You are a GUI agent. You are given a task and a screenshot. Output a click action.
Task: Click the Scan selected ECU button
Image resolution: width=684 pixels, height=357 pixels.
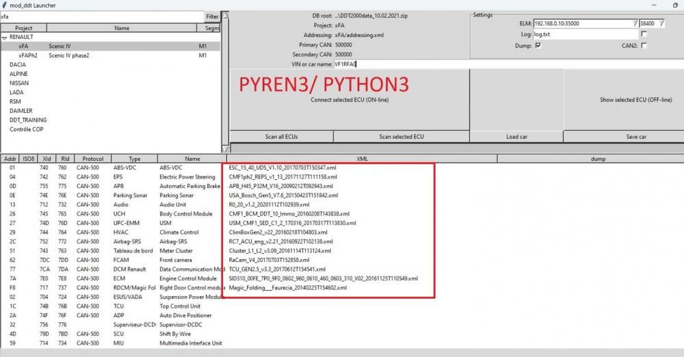pyautogui.click(x=402, y=137)
